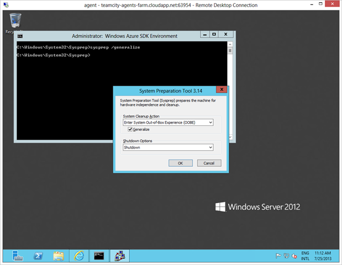342x265 pixels.
Task: Switch to the Sysprep taskbar icon
Action: click(x=120, y=256)
